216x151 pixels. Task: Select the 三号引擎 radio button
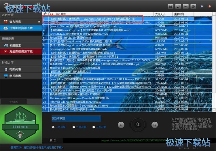click(x=94, y=127)
